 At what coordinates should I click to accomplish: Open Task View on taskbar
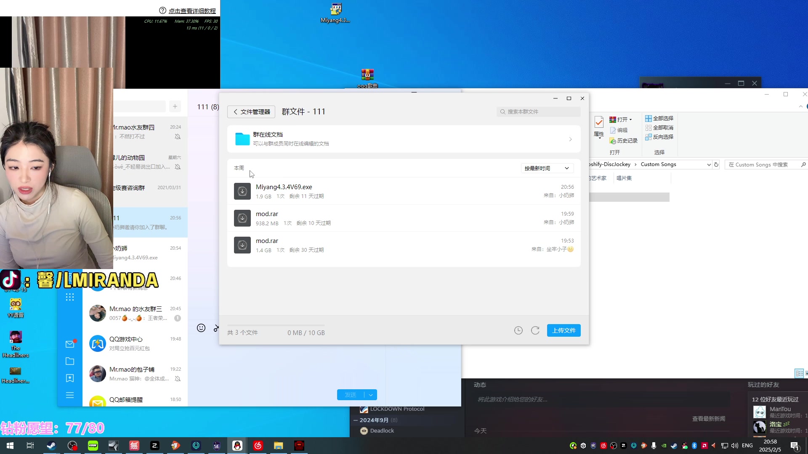pos(30,446)
